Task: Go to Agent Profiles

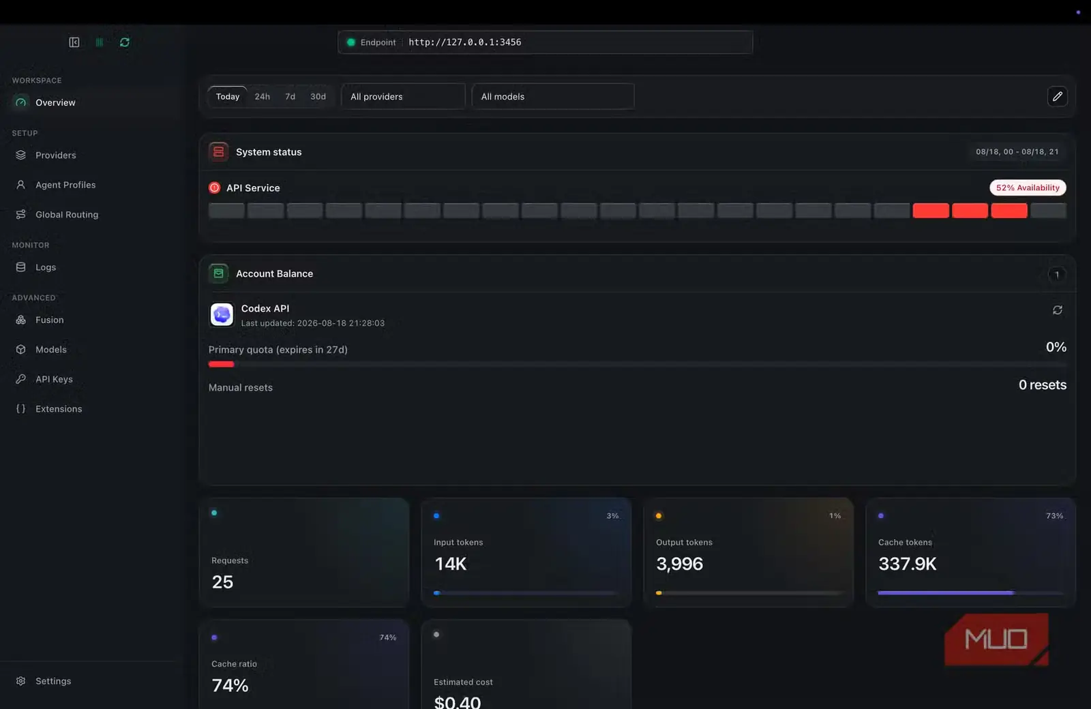Action: tap(92, 185)
